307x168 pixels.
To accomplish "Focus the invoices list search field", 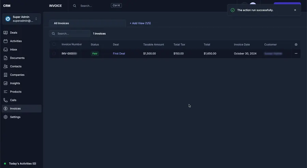I will click(x=70, y=33).
